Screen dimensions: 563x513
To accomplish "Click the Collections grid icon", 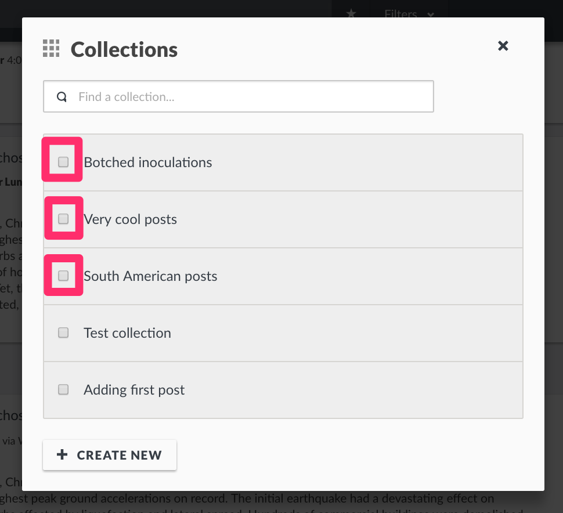I will (51, 49).
